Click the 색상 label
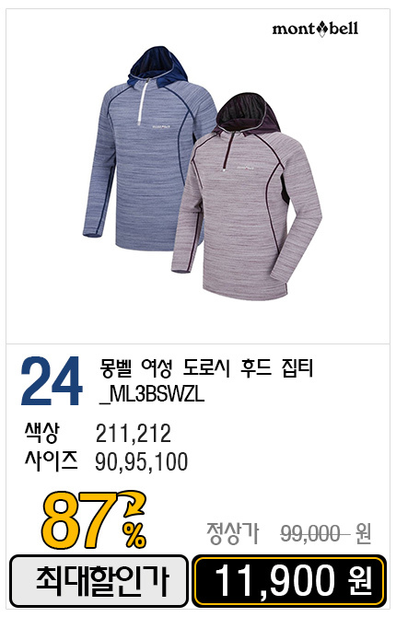Image resolution: width=396 pixels, height=617 pixels. (41, 433)
